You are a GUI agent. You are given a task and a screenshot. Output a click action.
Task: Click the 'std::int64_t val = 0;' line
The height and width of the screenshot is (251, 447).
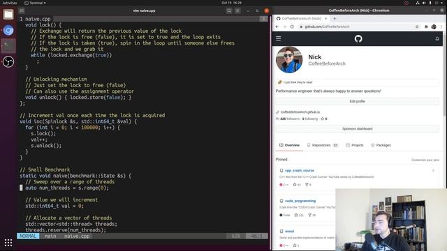click(54, 206)
